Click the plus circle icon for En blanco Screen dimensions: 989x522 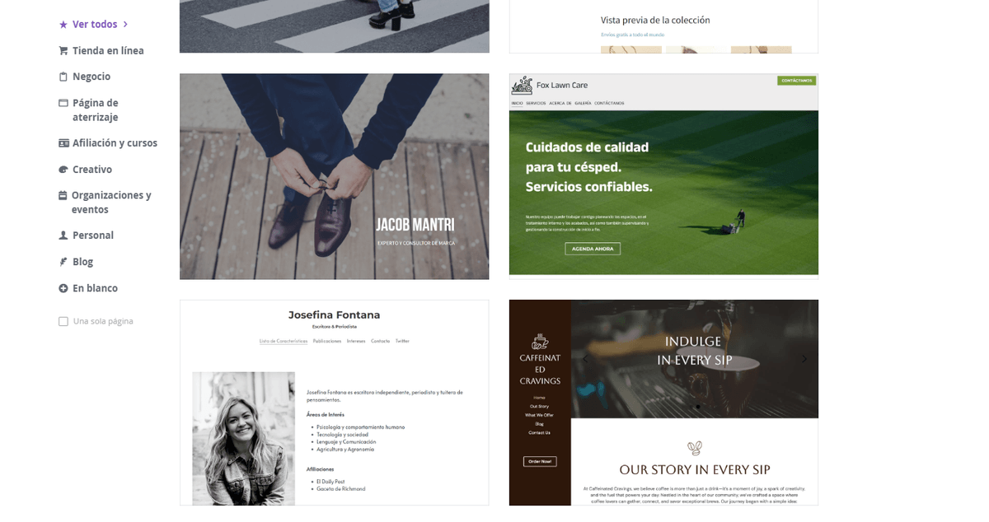[x=63, y=288]
